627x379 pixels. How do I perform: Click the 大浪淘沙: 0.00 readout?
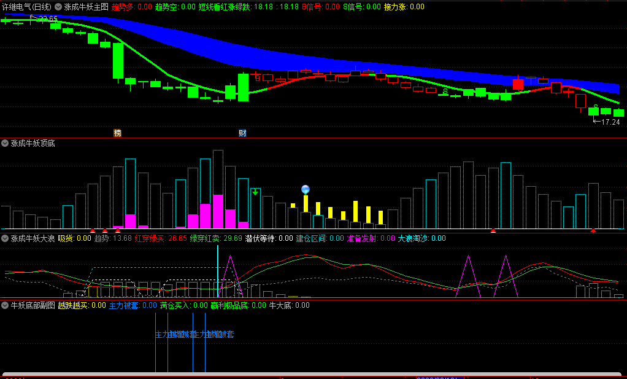[421, 238]
